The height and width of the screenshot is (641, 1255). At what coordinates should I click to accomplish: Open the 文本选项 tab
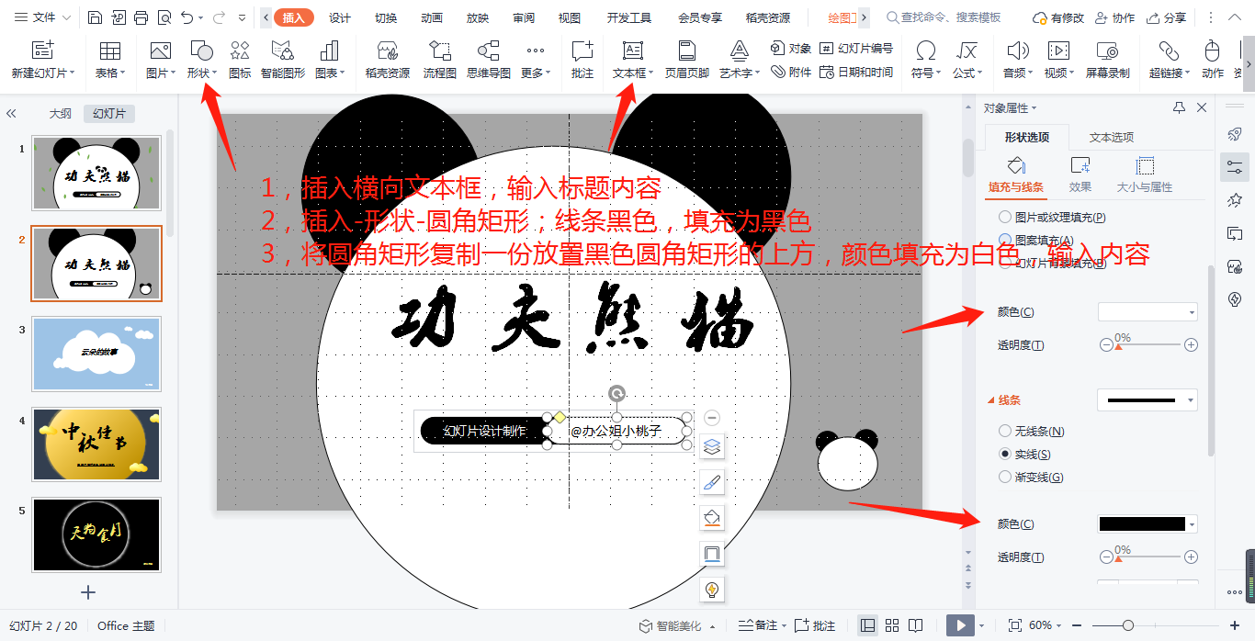(1112, 137)
